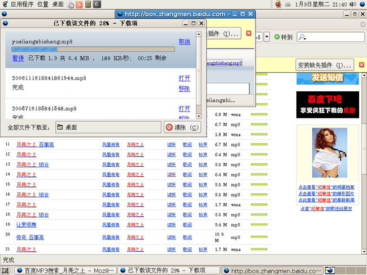Click the yueliangzhishang.mp3 link in popup window
Viewport: 367px width, 275px height.
(x=224, y=63)
